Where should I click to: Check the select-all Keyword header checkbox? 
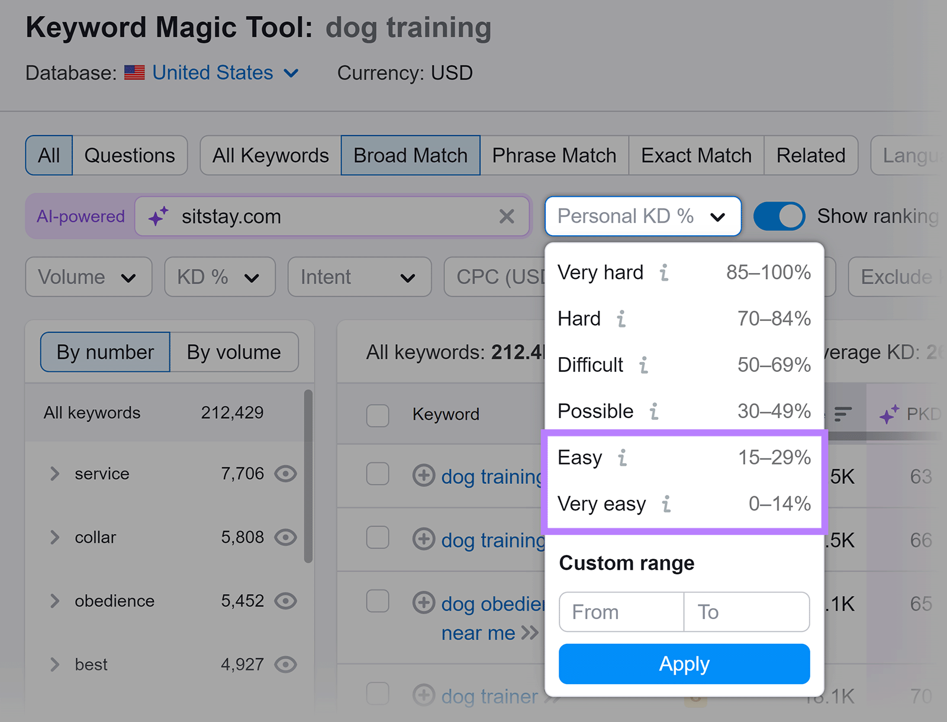378,415
